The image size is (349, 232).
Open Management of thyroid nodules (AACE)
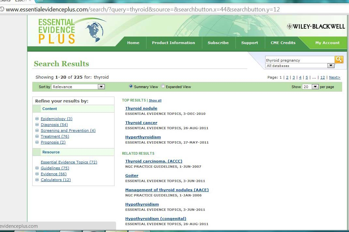pyautogui.click(x=167, y=190)
